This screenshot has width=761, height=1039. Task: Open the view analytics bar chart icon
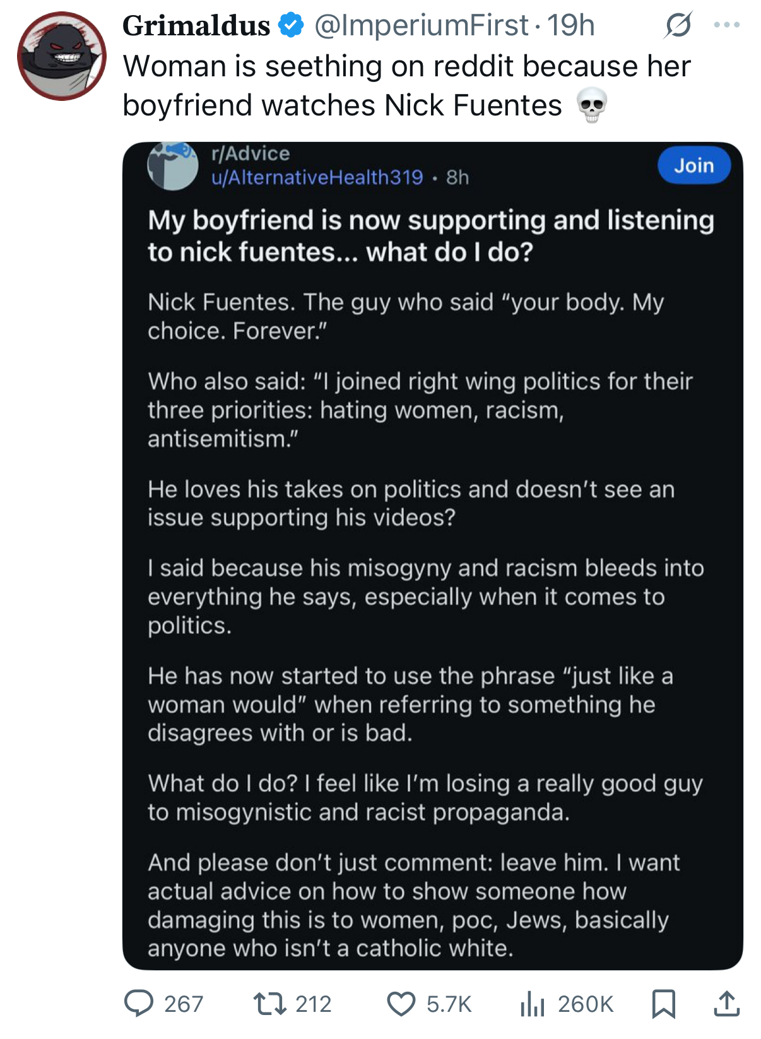(533, 1003)
